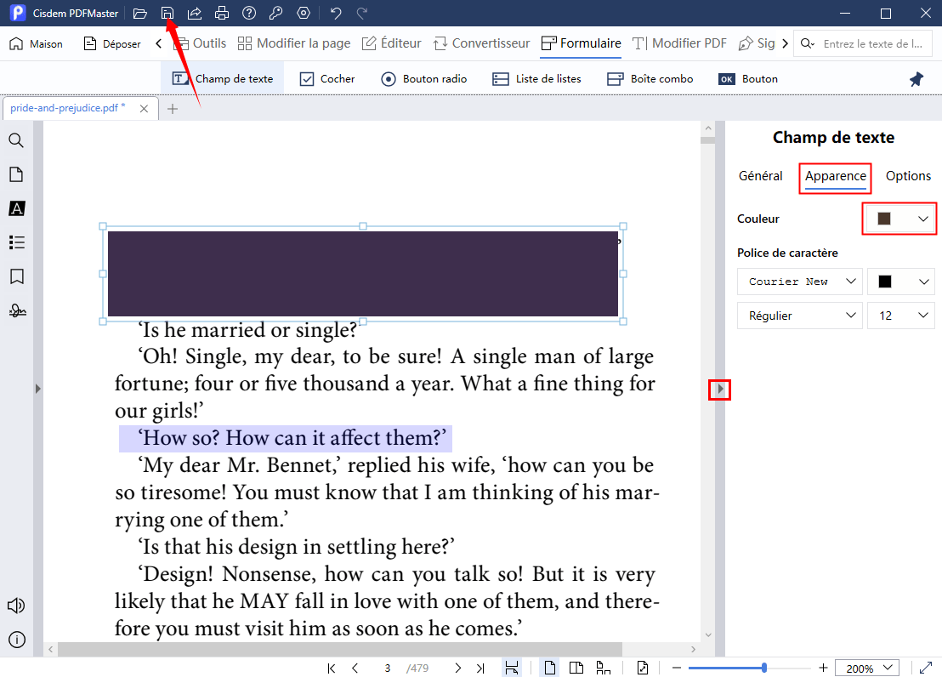The image size is (942, 677).
Task: Open the Maison home tab
Action: tap(36, 44)
